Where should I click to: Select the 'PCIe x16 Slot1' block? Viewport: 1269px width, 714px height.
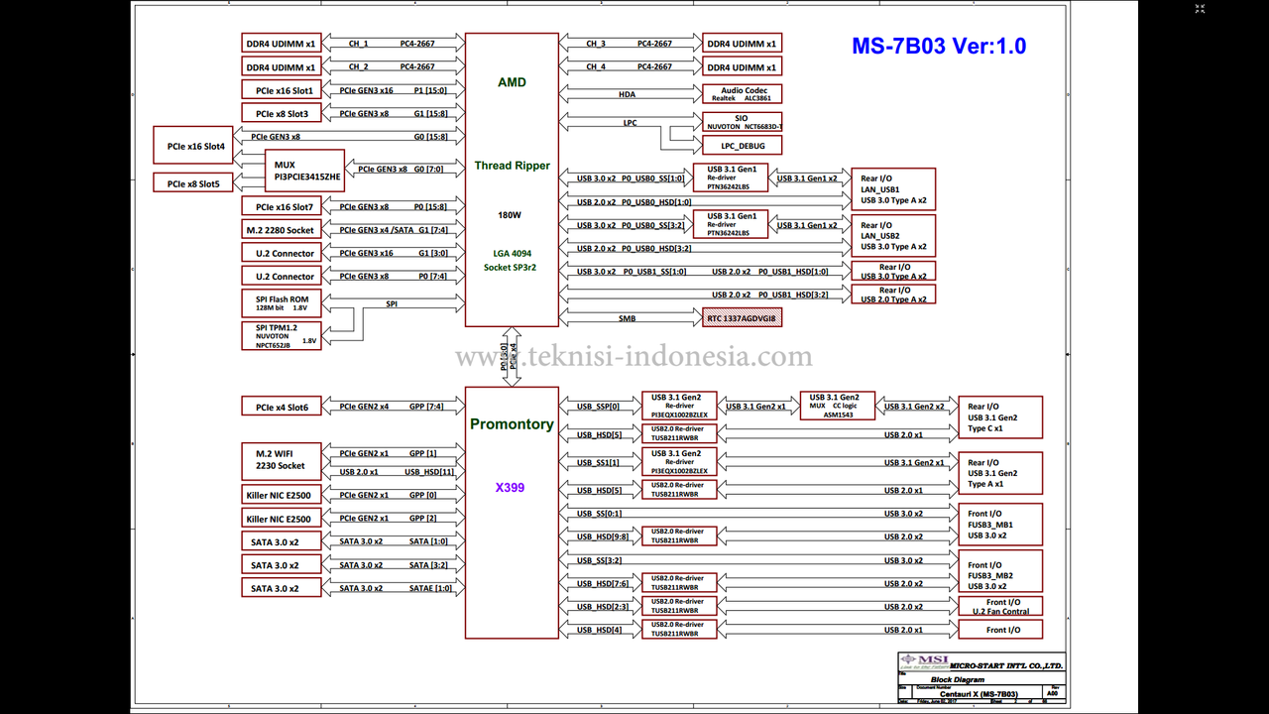(x=282, y=90)
